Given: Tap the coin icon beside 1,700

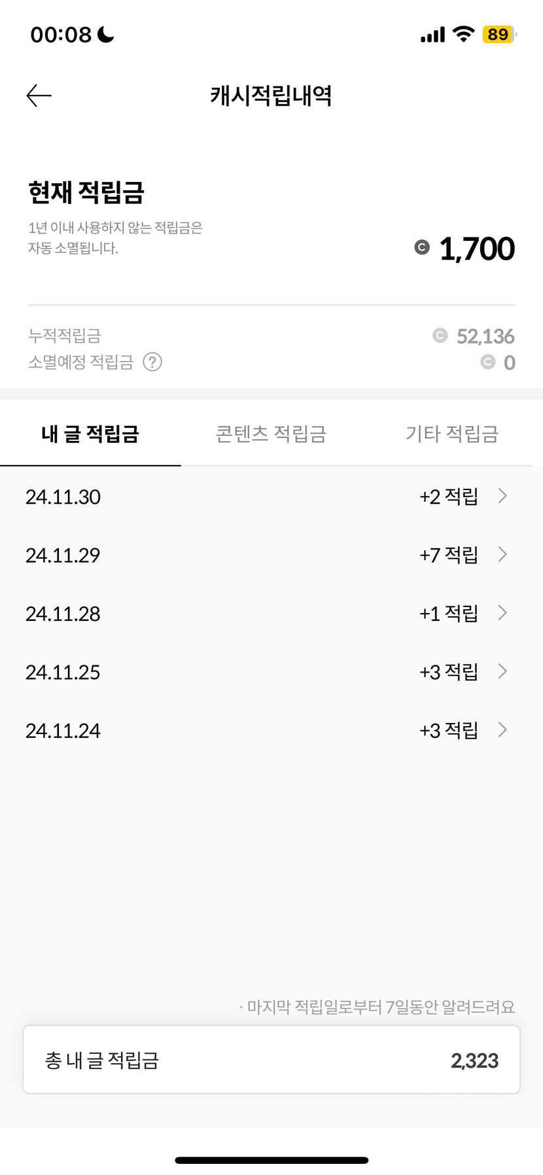Looking at the screenshot, I should tap(422, 247).
